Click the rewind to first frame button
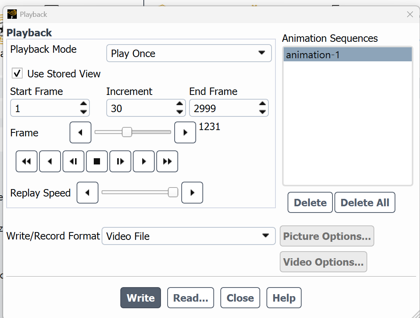This screenshot has width=420, height=318. coord(27,161)
